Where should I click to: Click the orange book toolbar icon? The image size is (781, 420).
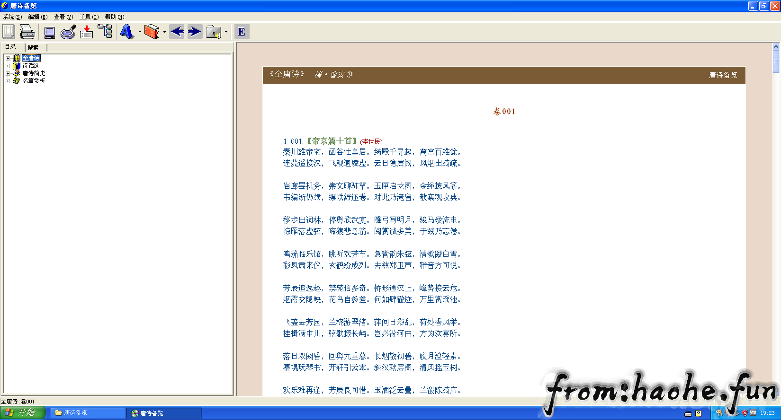pyautogui.click(x=152, y=32)
